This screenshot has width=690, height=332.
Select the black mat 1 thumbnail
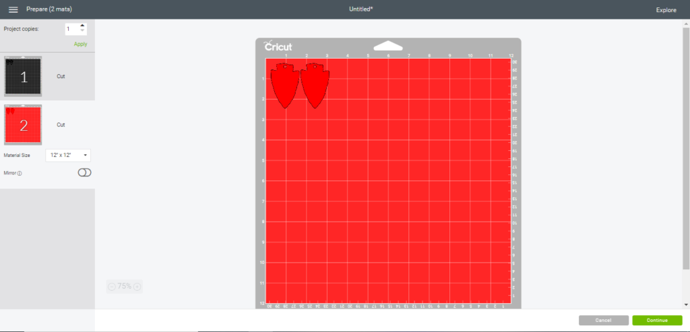pyautogui.click(x=23, y=77)
